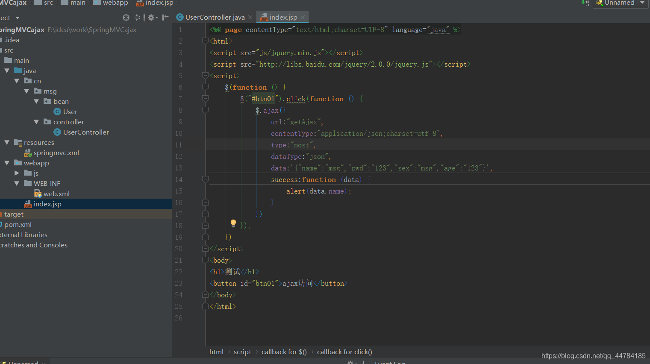Click the collapse all icon in Project panel
650x364 pixels.
(137, 18)
